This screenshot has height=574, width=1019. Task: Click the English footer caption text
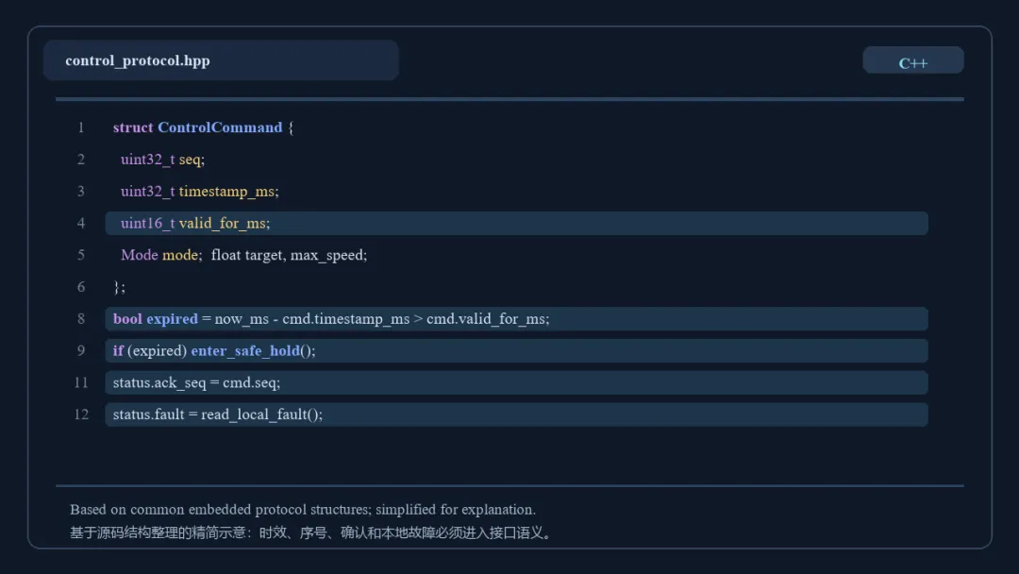303,510
